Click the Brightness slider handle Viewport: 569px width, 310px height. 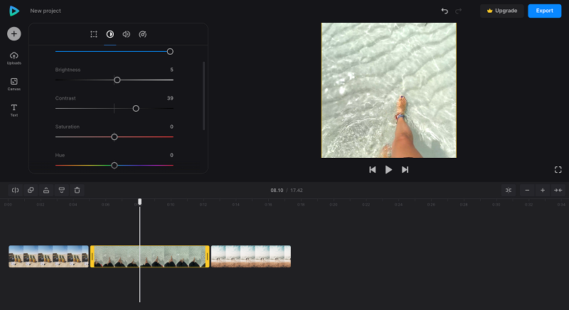click(117, 80)
